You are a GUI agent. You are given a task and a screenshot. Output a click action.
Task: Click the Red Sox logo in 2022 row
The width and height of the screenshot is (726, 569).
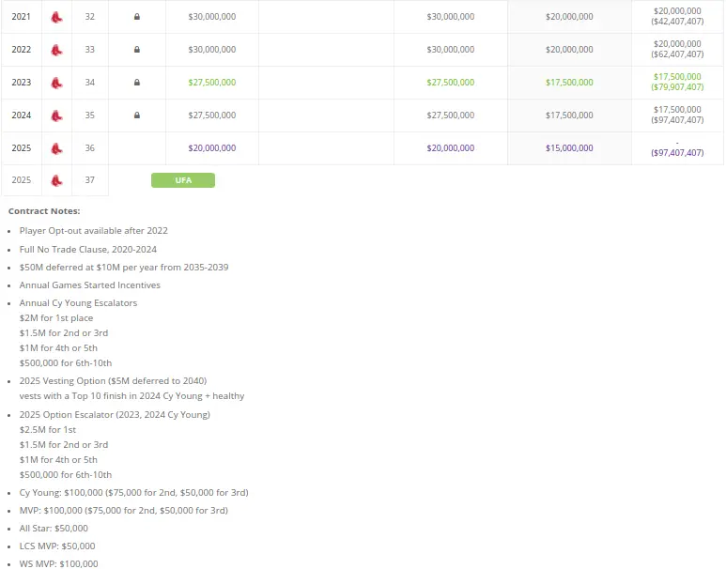[x=56, y=50]
